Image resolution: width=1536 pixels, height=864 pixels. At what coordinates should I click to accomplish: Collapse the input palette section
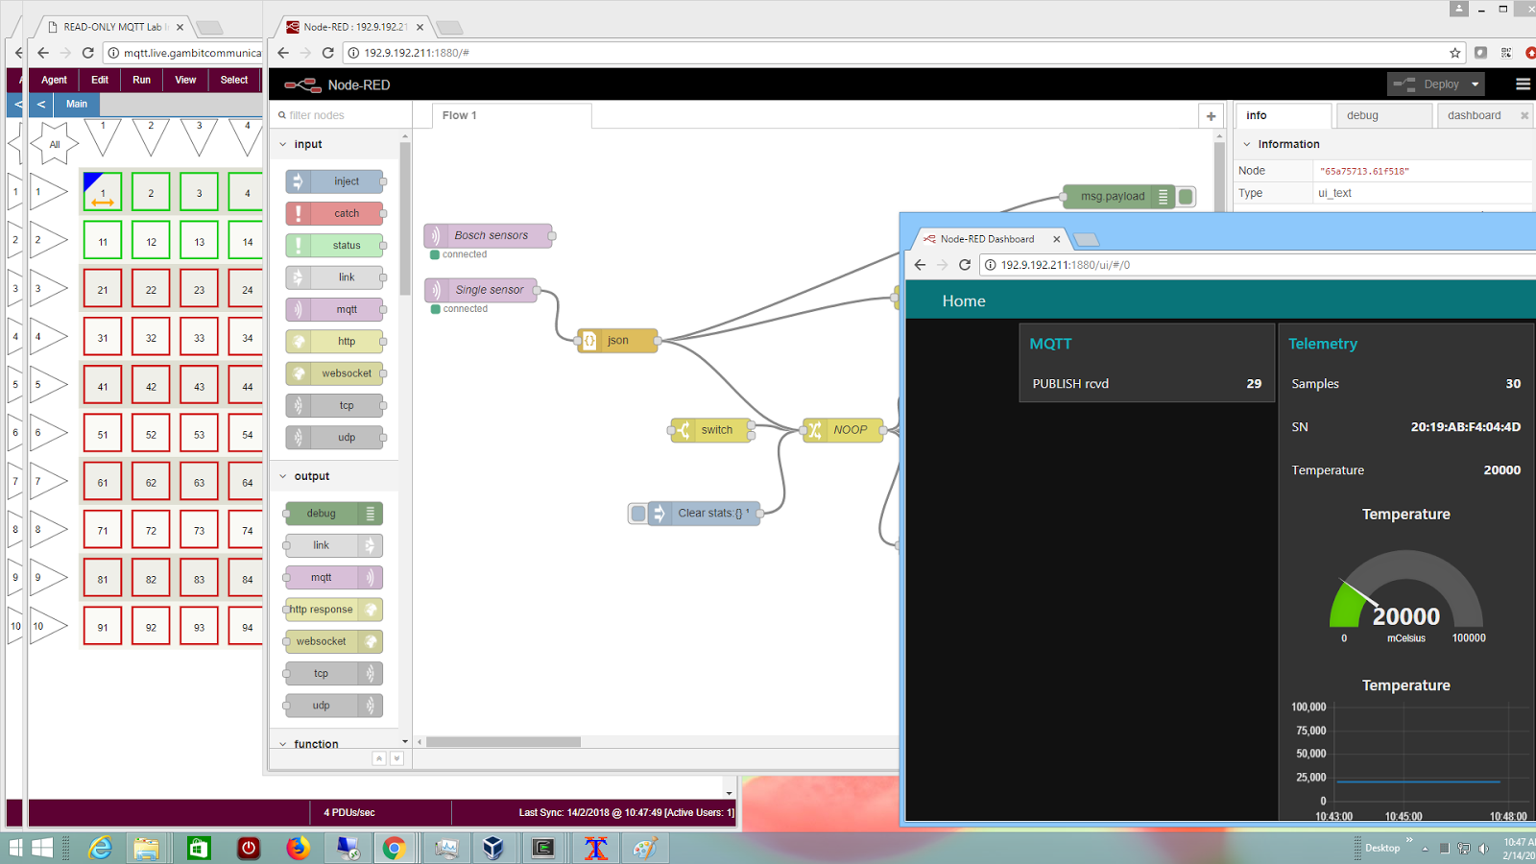pyautogui.click(x=281, y=144)
